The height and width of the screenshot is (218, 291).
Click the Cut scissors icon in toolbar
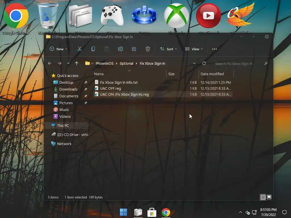point(80,49)
